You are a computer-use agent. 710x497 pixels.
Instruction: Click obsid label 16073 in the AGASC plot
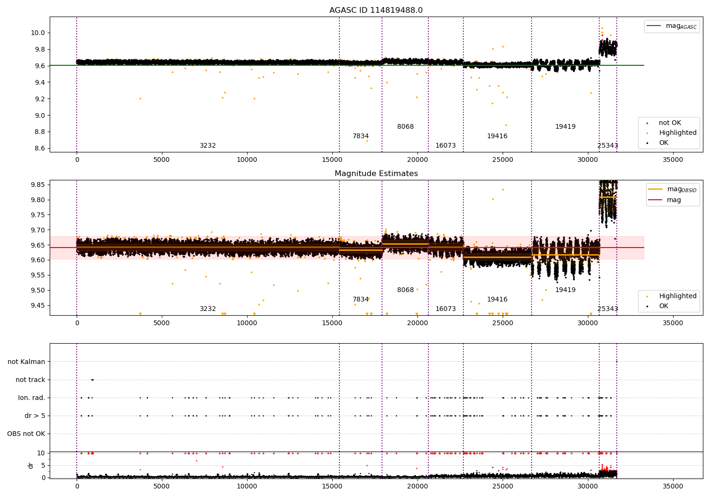445,146
